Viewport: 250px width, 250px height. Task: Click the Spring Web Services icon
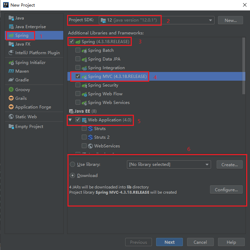pos(84,103)
